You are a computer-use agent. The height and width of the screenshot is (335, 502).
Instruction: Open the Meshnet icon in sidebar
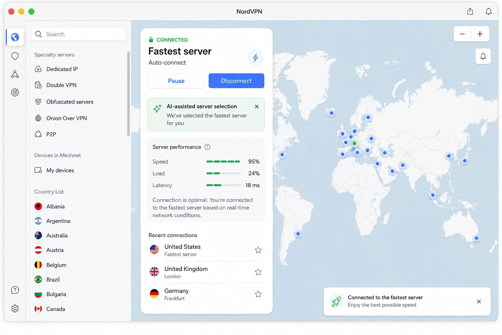(x=15, y=74)
